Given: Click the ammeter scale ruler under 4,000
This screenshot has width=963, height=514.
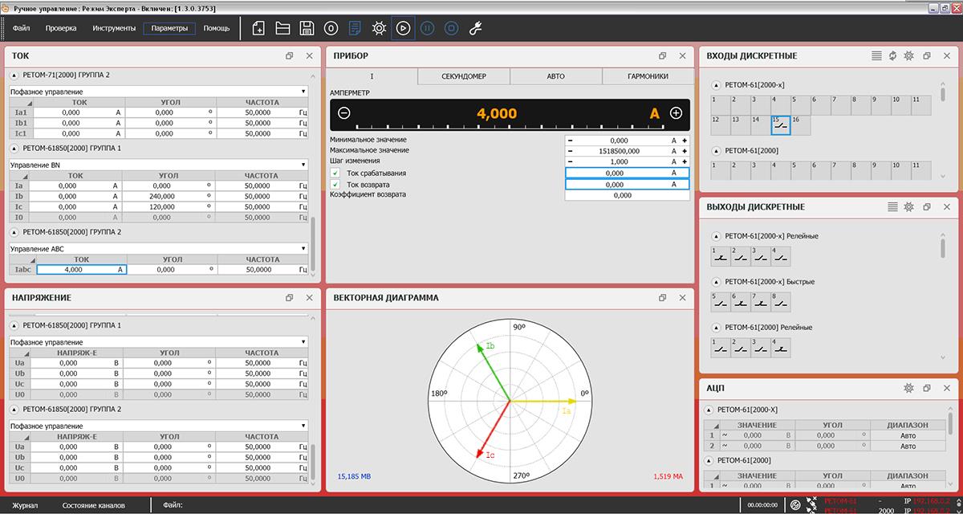Looking at the screenshot, I should click(x=510, y=126).
